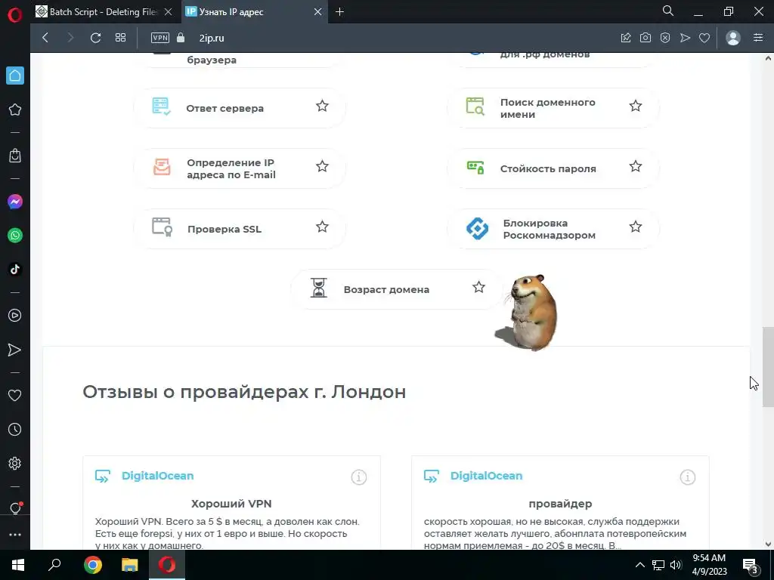774x580 pixels.
Task: View site security padlock info
Action: 181,38
